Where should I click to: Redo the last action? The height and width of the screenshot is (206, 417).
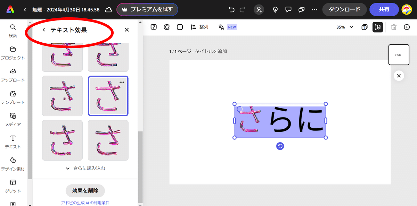click(243, 10)
